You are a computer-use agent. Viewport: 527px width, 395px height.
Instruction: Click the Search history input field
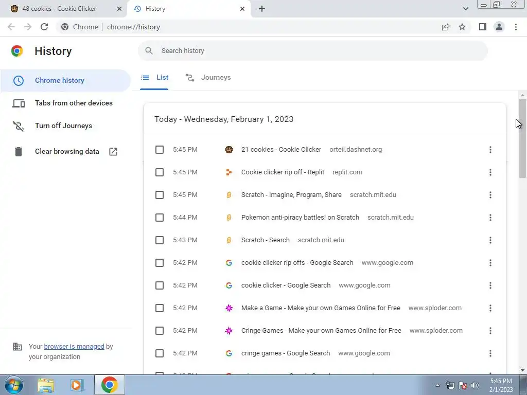pos(312,51)
